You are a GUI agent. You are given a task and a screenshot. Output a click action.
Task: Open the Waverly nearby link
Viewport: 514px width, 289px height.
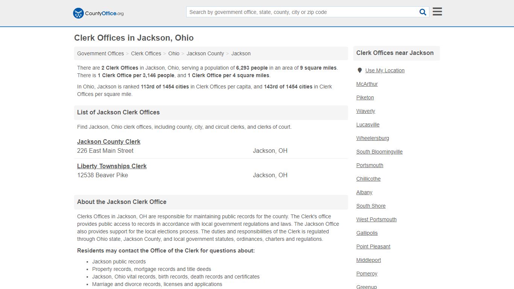366,111
